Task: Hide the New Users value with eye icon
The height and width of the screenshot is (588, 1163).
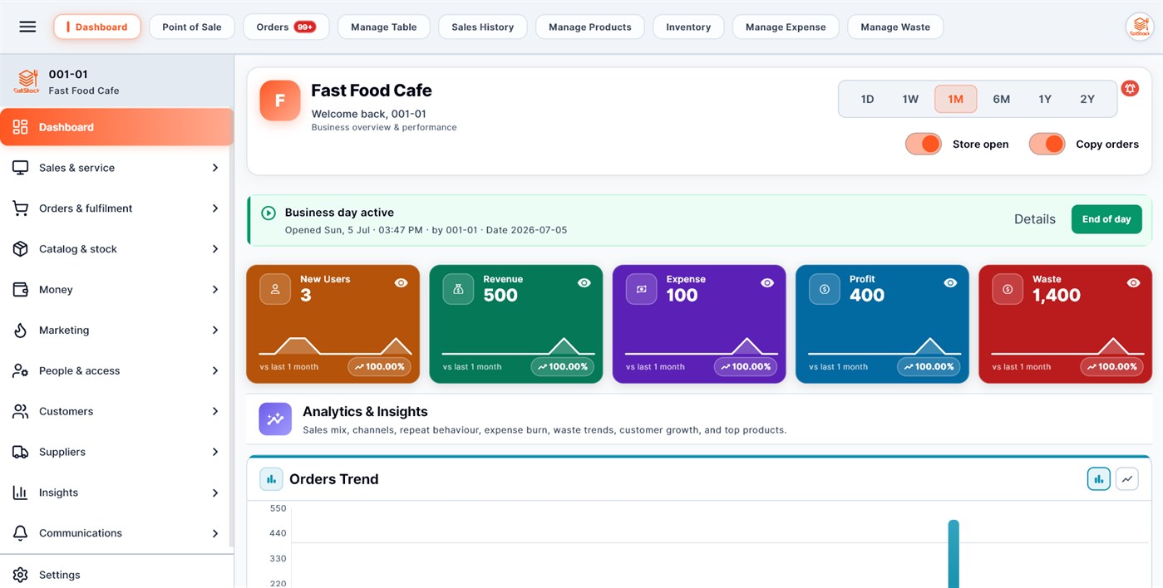Action: [x=401, y=283]
